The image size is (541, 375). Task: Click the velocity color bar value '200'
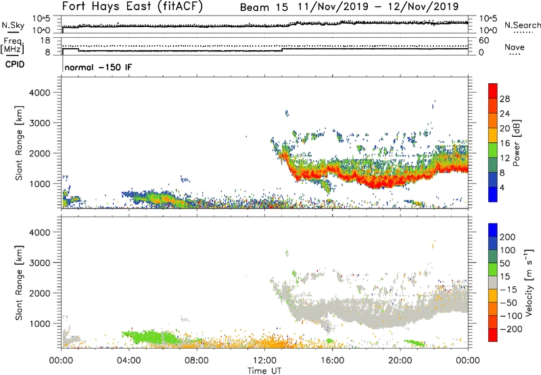tap(508, 237)
